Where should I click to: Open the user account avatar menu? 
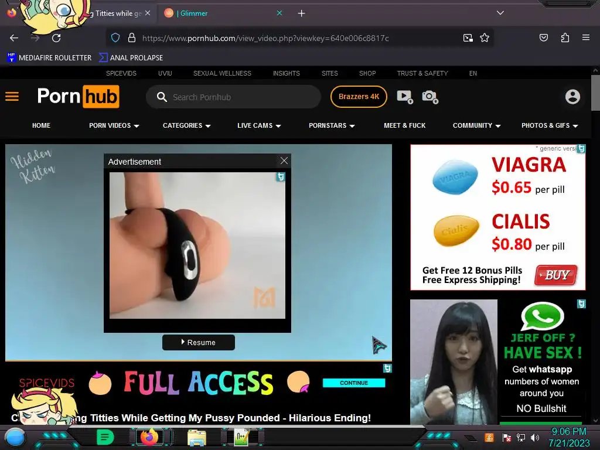(572, 97)
